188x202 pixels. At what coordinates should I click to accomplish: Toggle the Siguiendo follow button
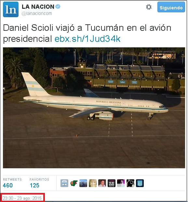coord(171,7)
